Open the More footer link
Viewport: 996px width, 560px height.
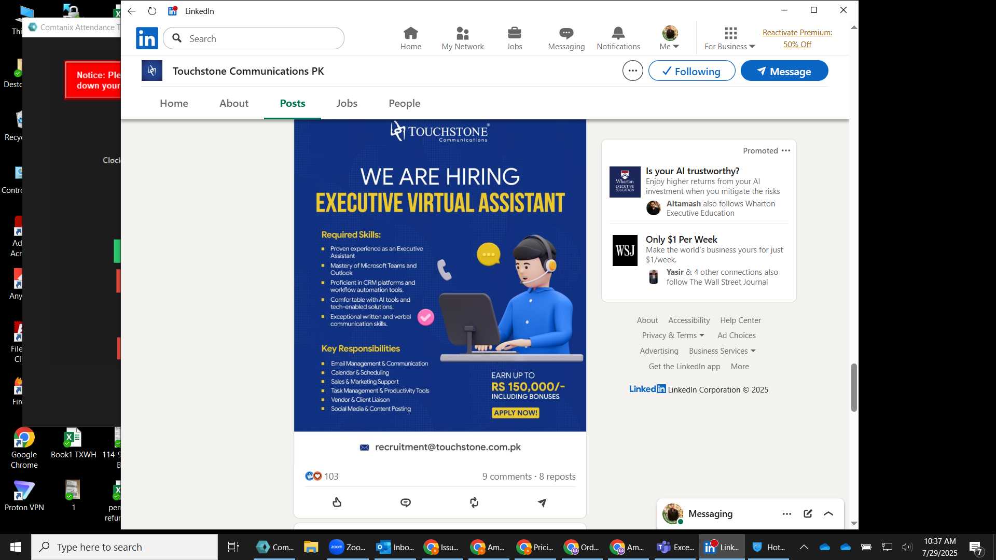pos(740,367)
